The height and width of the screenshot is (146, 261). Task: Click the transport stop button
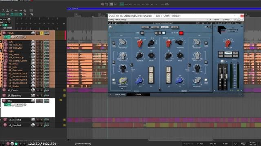click(20, 144)
